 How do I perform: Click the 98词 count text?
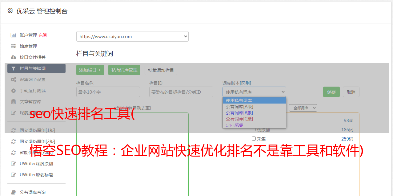[348, 120]
